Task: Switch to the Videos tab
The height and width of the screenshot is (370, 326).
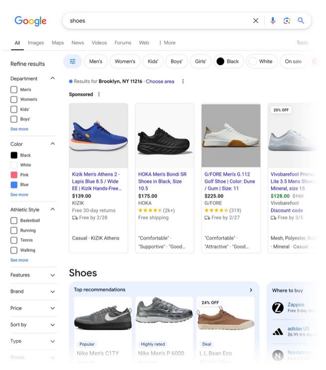Action: point(99,43)
